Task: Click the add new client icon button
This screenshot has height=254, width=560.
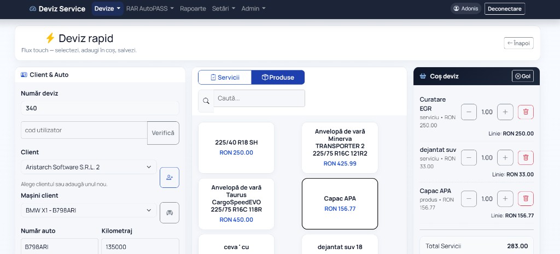Action: (x=170, y=178)
